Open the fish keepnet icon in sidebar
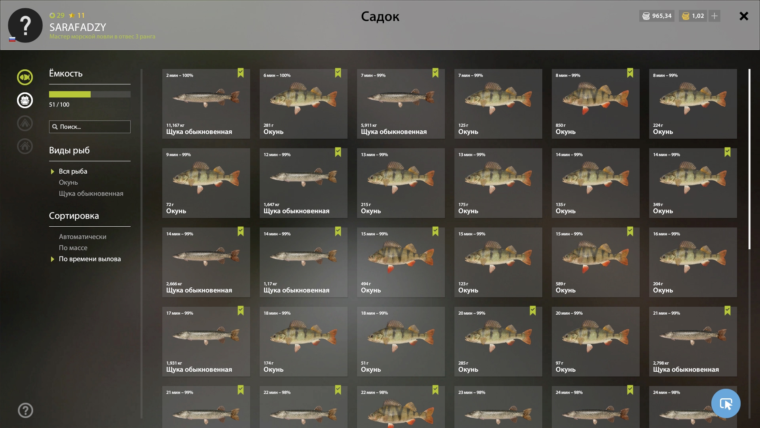Image resolution: width=760 pixels, height=428 pixels. 25,77
